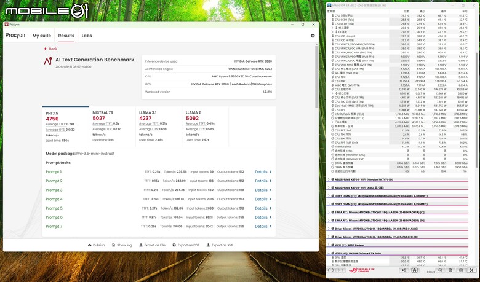Select Thermal Limit sensor row
The width and height of the screenshot is (480, 282).
coord(398,147)
